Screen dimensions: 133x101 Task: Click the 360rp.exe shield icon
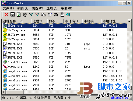(5, 26)
